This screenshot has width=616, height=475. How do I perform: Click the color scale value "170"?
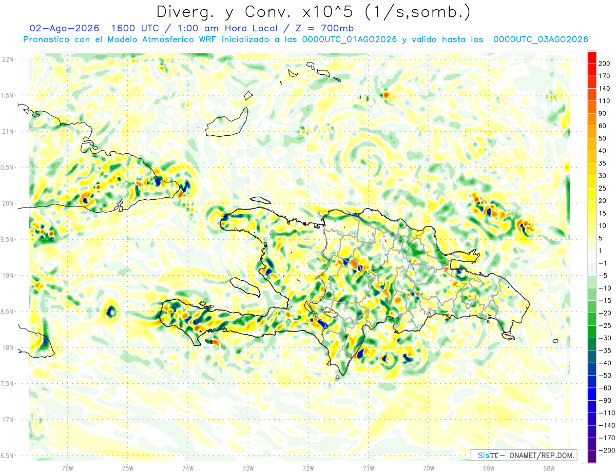(605, 76)
